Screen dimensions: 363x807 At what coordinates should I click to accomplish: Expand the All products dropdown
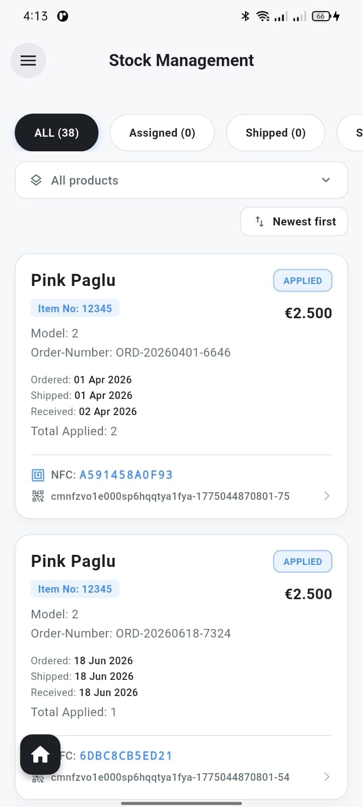click(181, 180)
